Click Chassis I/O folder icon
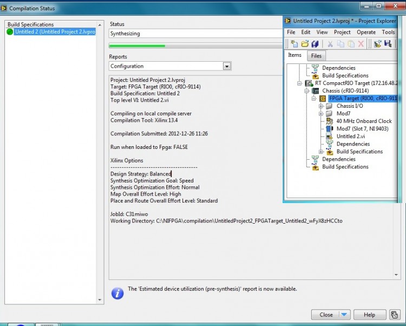 329,106
